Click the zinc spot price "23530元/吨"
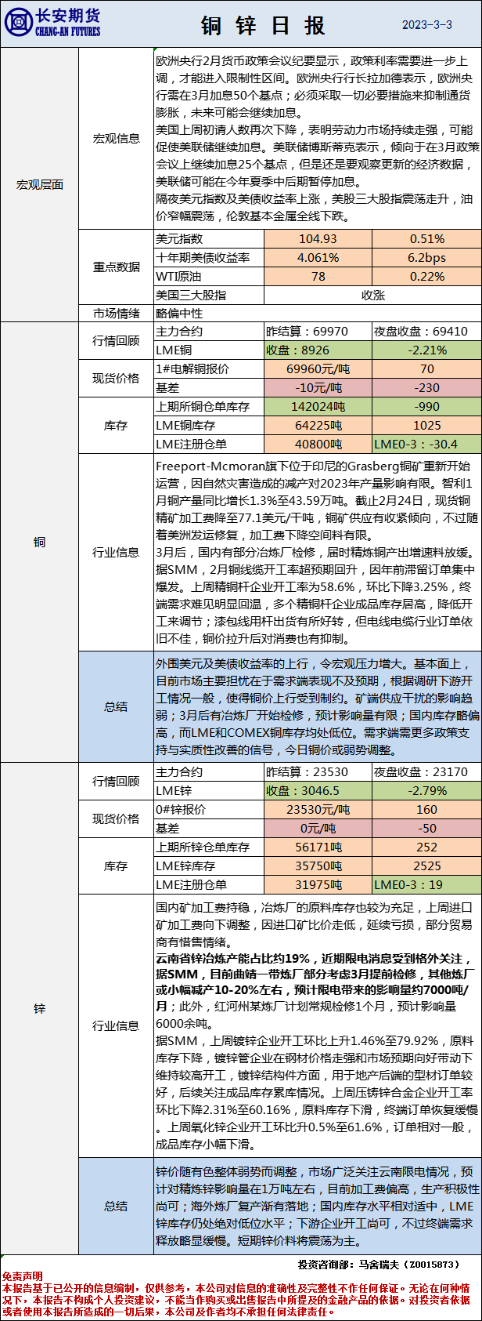The image size is (482, 1321). click(318, 810)
